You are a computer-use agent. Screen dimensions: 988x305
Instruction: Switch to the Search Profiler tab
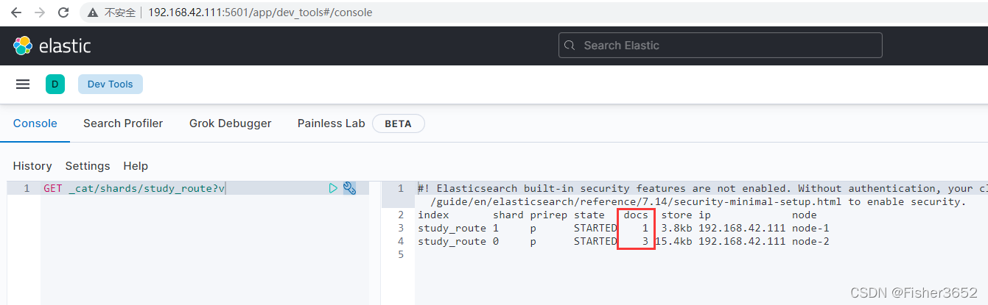pyautogui.click(x=123, y=123)
